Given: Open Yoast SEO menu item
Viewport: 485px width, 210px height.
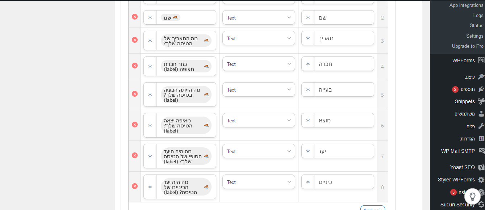Looking at the screenshot, I should pos(466,167).
